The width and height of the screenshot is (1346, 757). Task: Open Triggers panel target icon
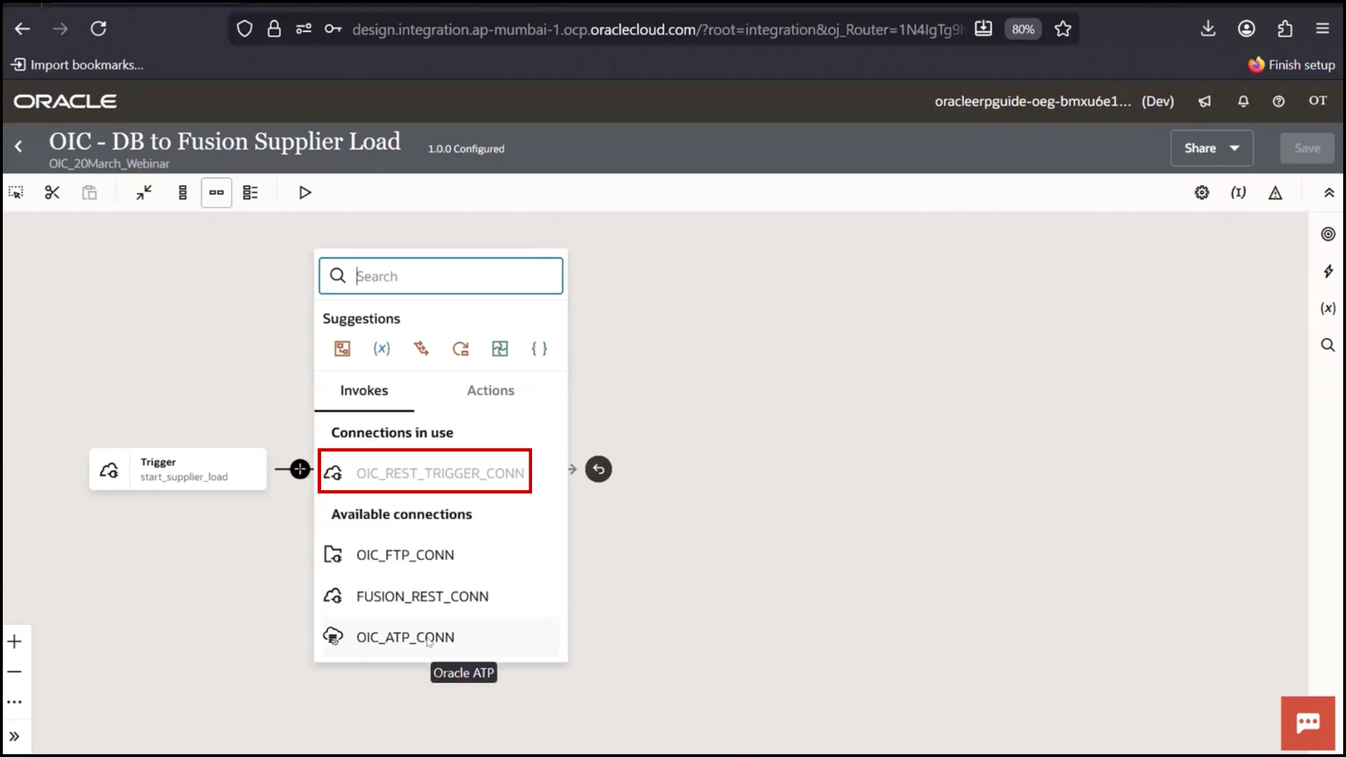pos(1328,234)
